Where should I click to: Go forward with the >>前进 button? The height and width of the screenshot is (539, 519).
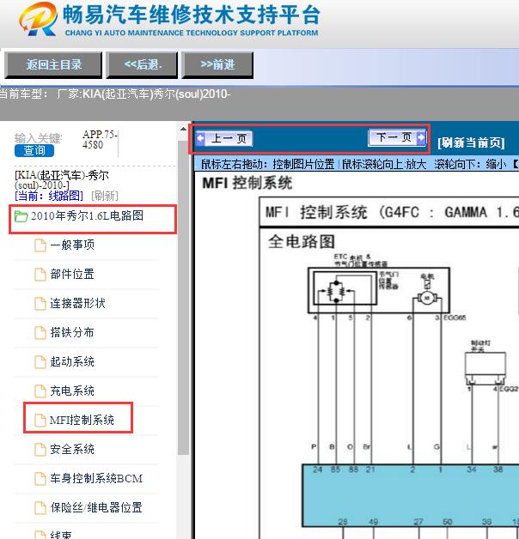(217, 64)
